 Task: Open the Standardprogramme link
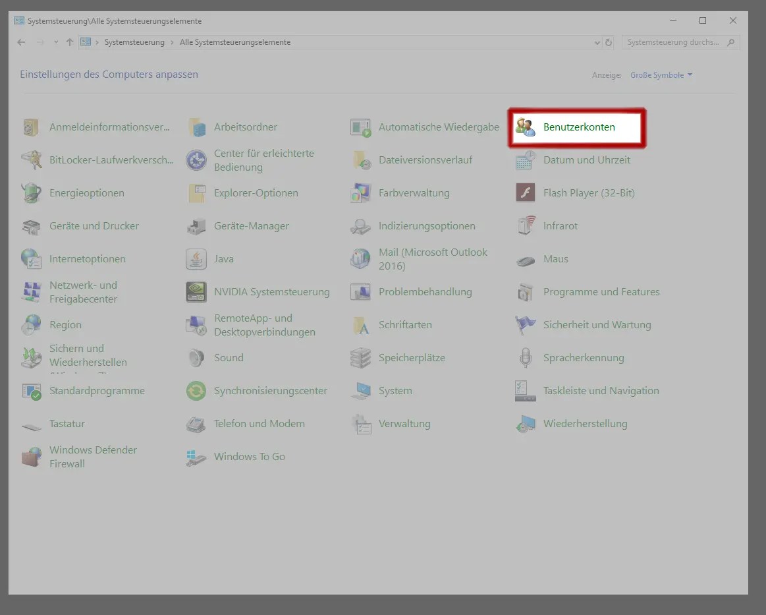[97, 391]
